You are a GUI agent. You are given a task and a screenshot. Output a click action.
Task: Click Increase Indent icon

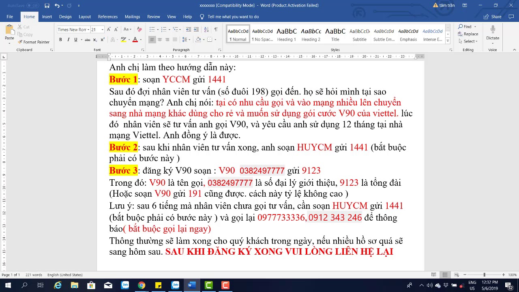pyautogui.click(x=196, y=30)
